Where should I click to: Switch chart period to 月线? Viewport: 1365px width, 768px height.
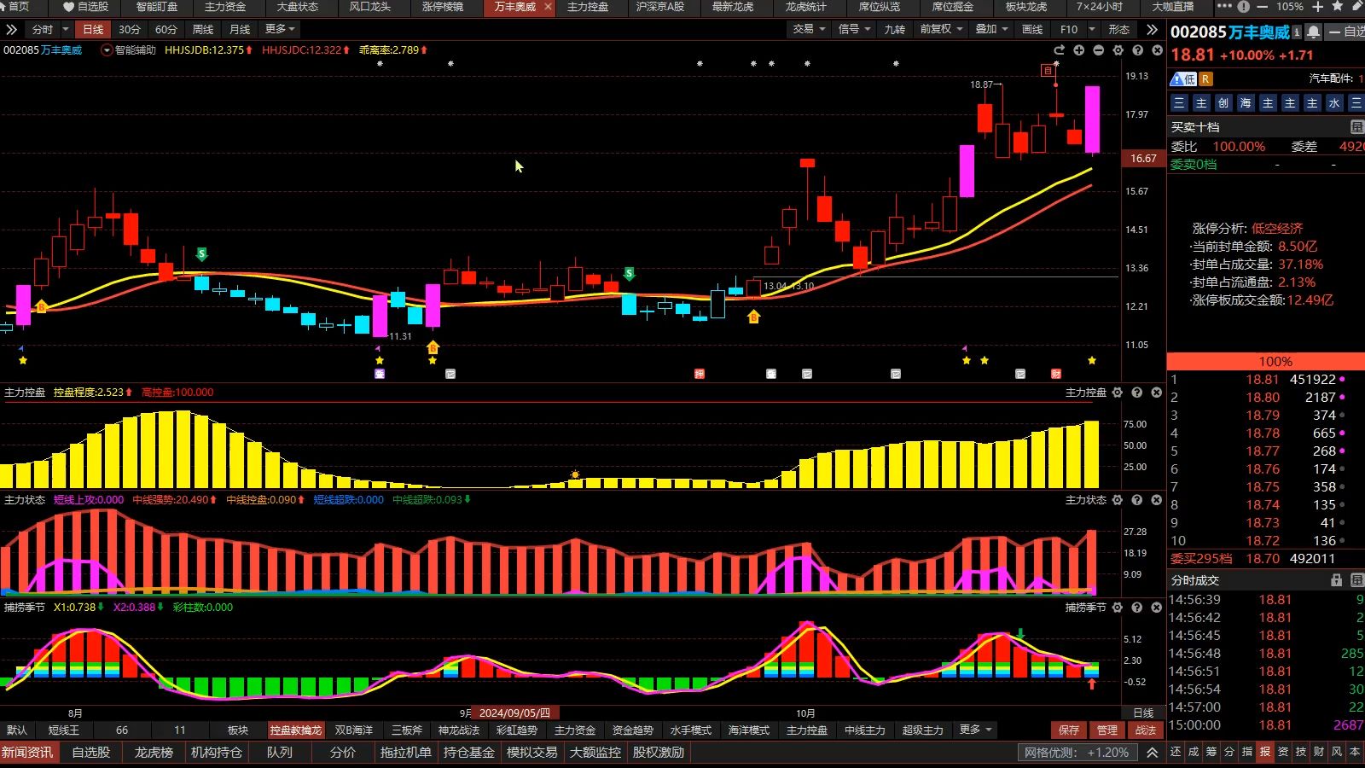240,29
